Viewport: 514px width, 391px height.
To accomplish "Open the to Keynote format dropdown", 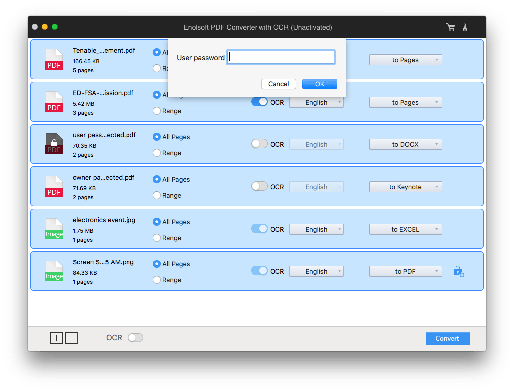I will coord(405,187).
